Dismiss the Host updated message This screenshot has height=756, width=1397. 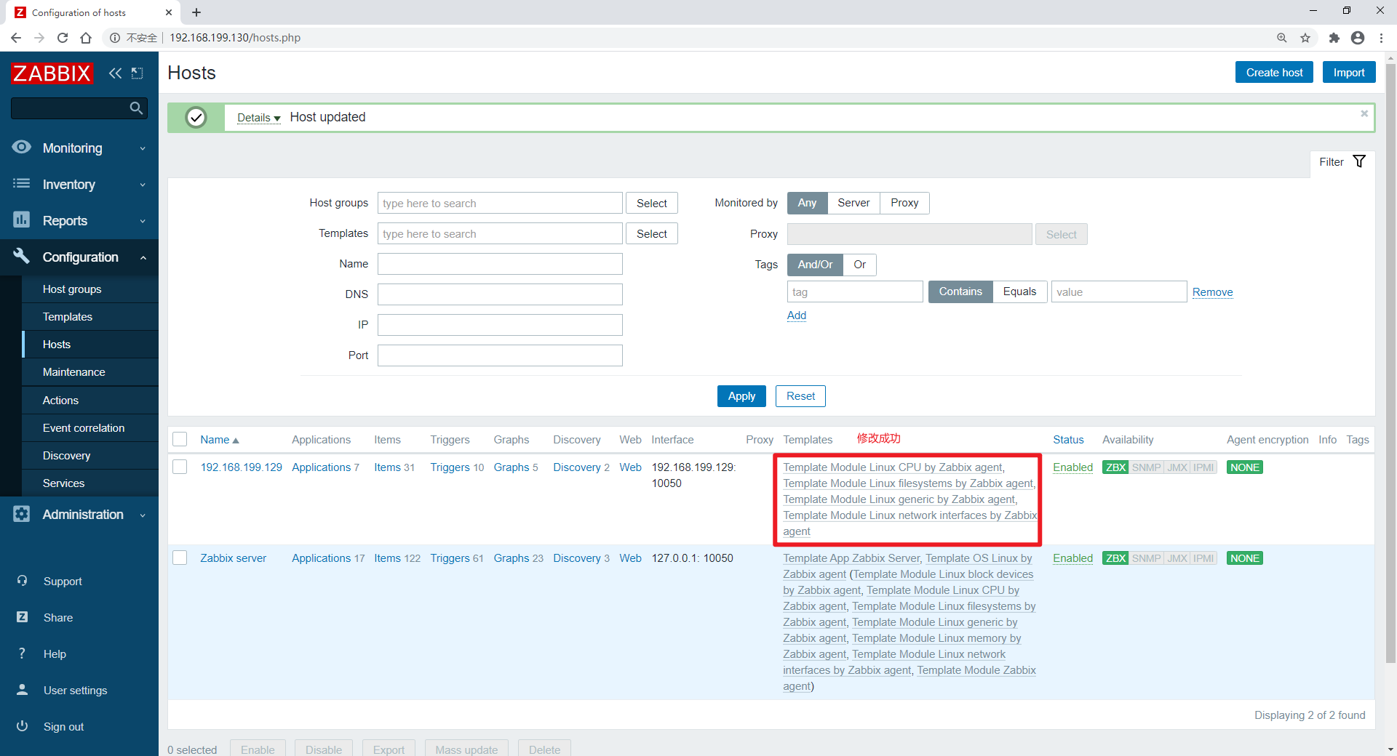coord(1364,113)
